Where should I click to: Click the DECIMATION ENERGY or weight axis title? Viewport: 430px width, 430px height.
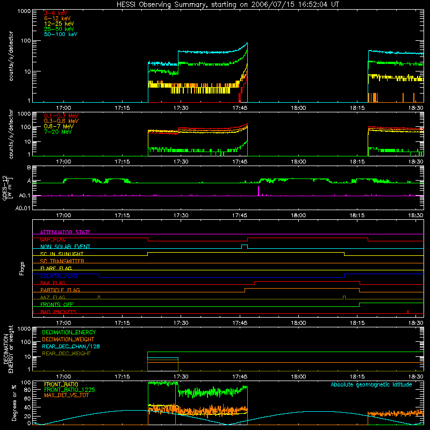point(8,349)
